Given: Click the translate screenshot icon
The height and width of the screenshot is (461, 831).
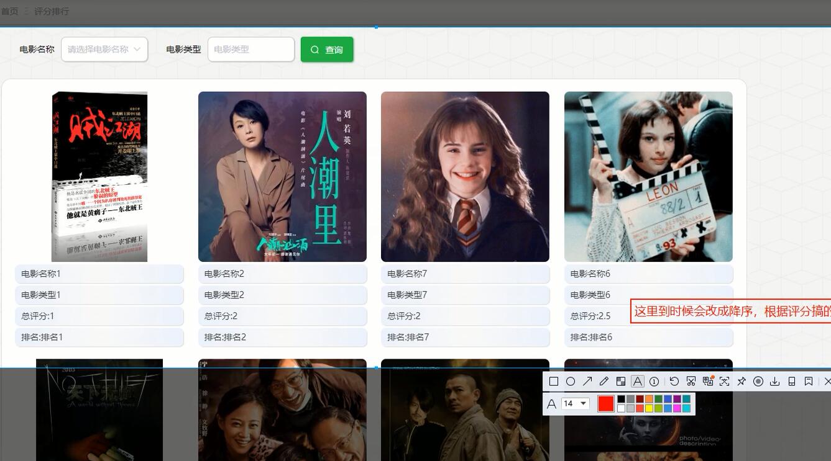Looking at the screenshot, I should (708, 381).
